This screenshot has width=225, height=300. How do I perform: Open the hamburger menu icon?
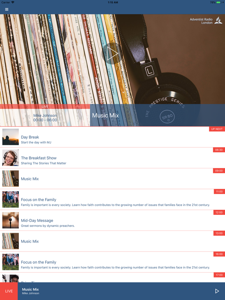[7, 9]
